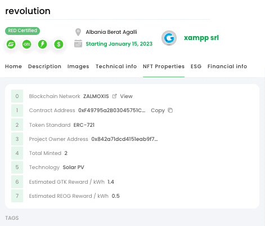
Task: Open the Home tab
Action: tap(14, 67)
